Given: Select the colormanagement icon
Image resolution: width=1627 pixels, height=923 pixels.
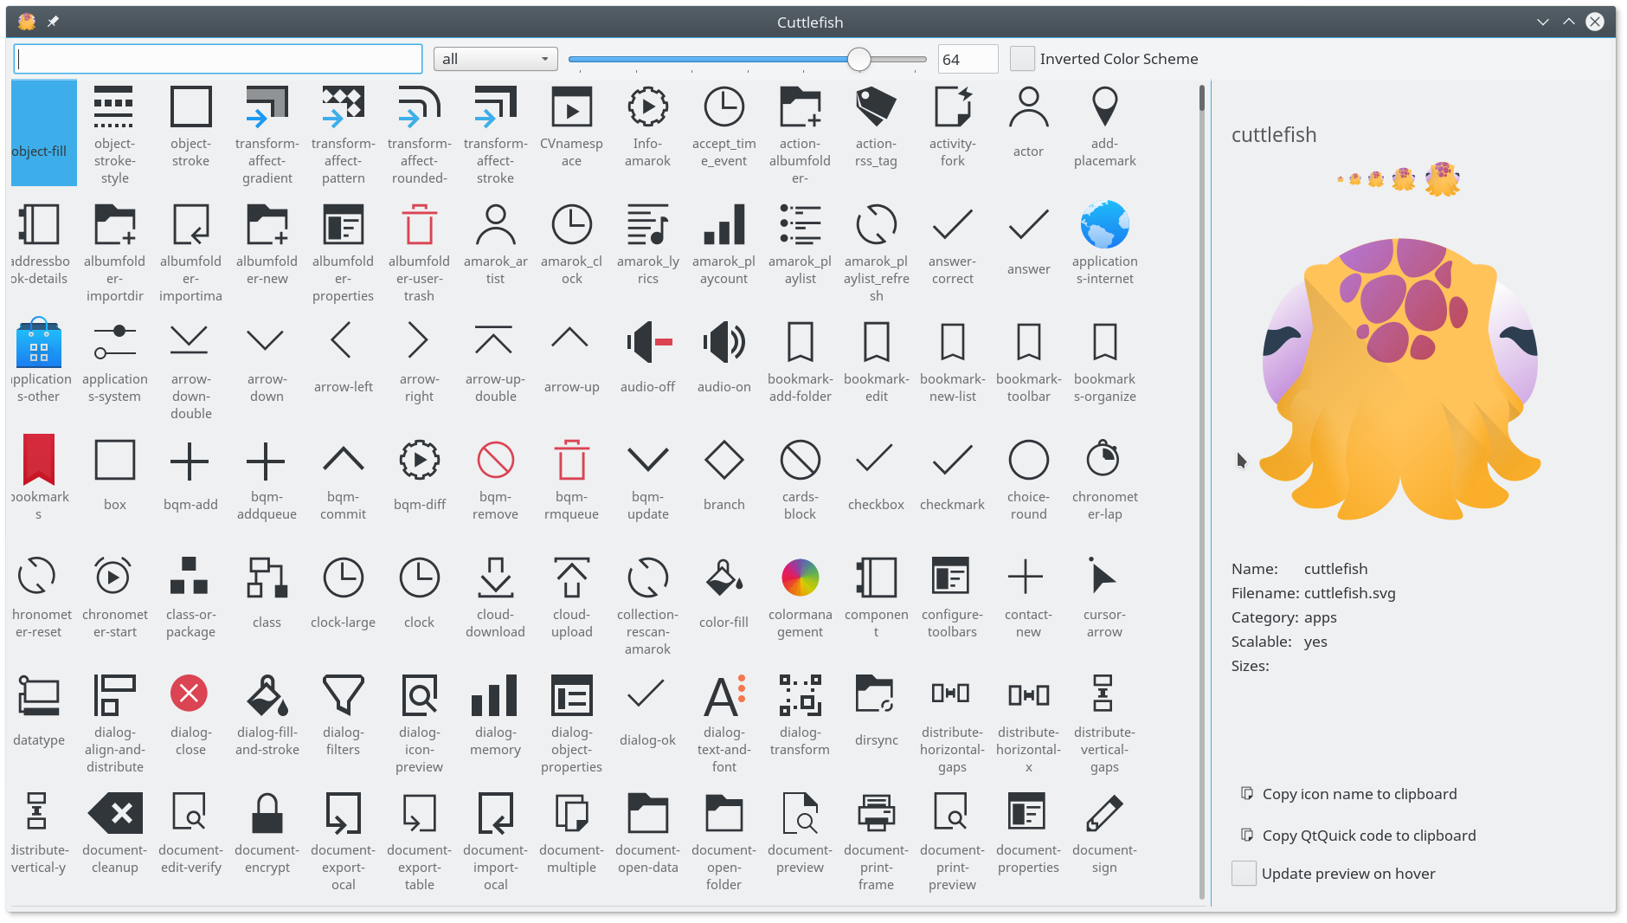Looking at the screenshot, I should tap(800, 578).
